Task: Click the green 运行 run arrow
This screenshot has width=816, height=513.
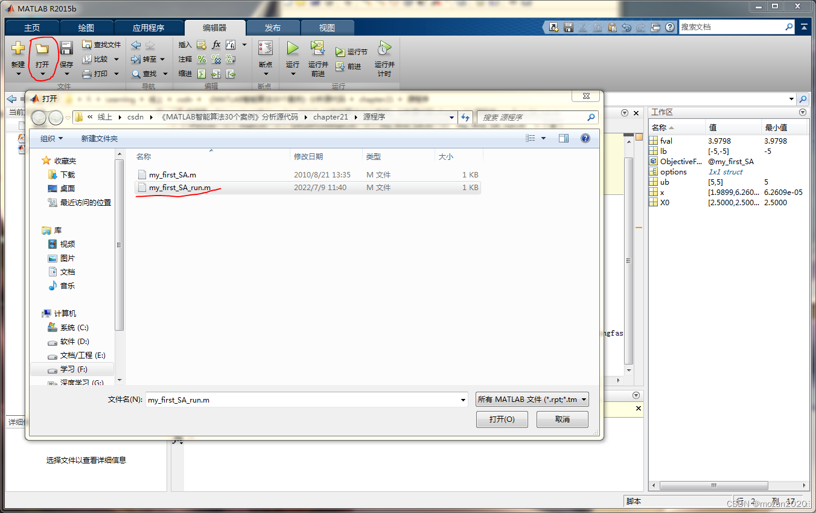Action: (x=293, y=48)
